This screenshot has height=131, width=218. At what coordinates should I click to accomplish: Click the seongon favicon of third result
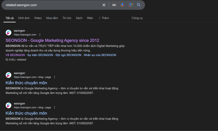click(x=8, y=105)
